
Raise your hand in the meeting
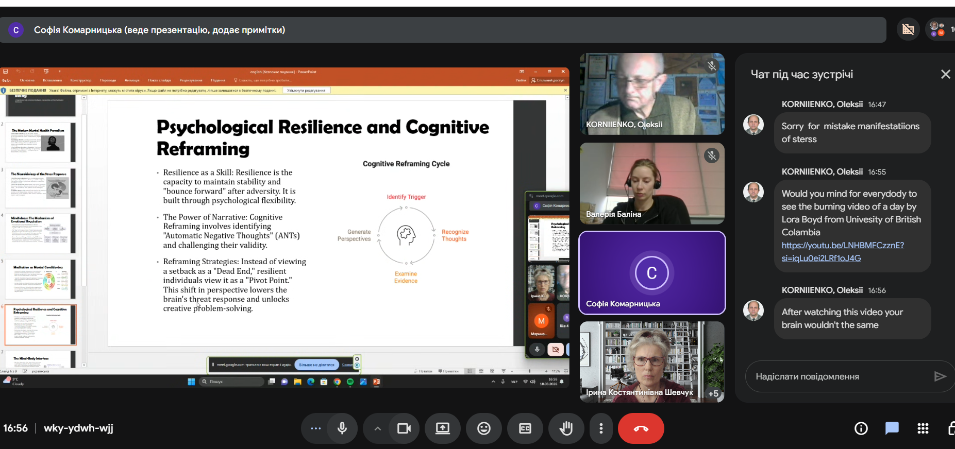tap(566, 428)
